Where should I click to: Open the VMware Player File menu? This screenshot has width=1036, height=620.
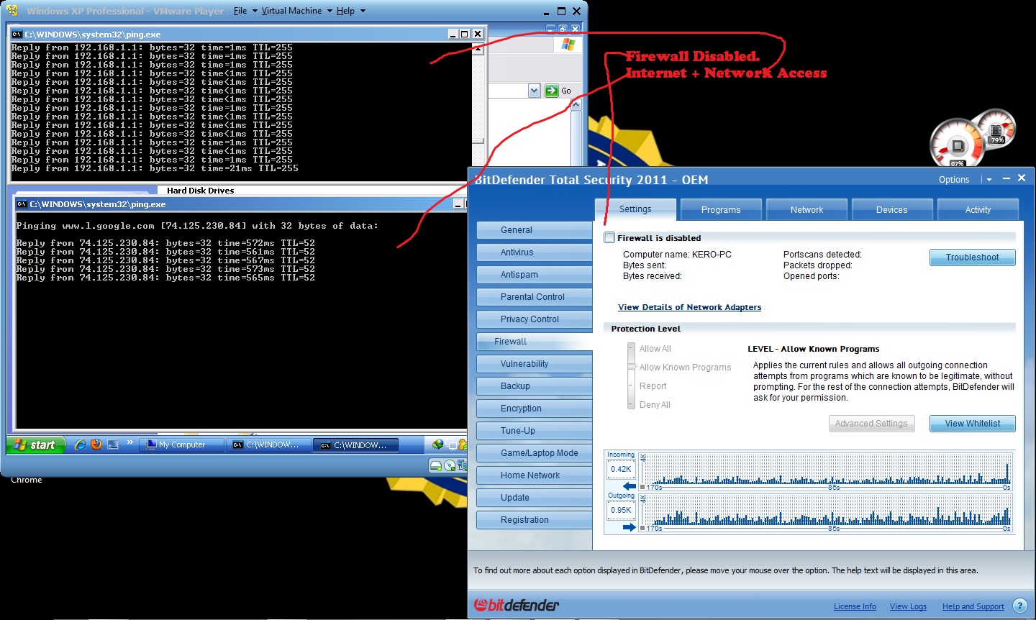pyautogui.click(x=245, y=11)
